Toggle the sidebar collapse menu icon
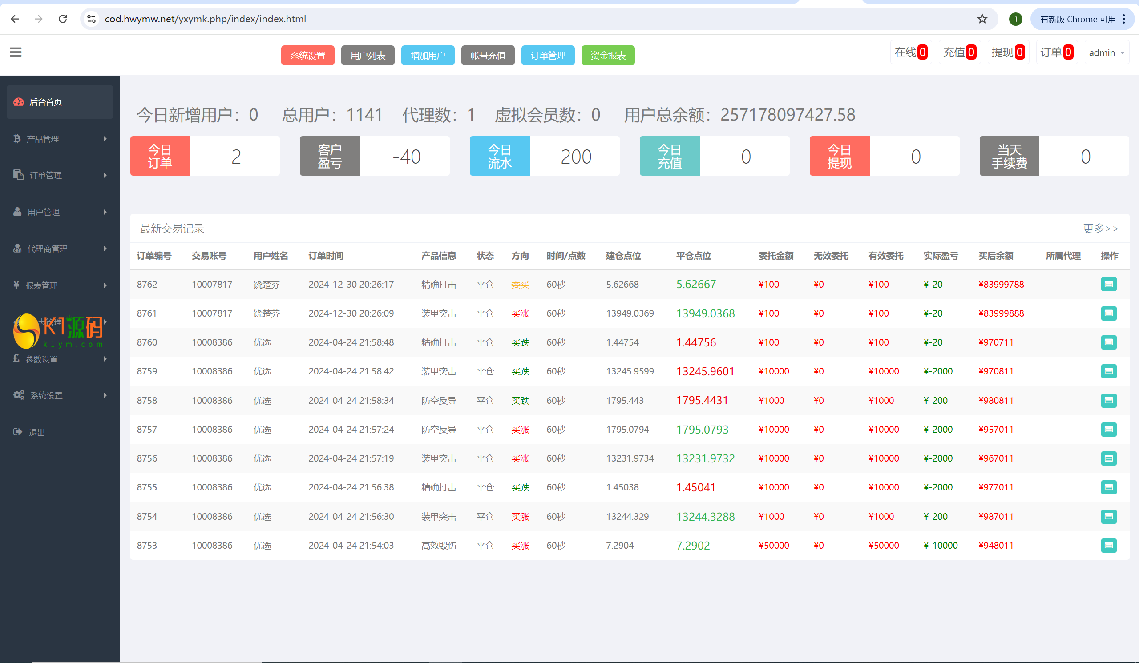The height and width of the screenshot is (663, 1139). (x=14, y=53)
